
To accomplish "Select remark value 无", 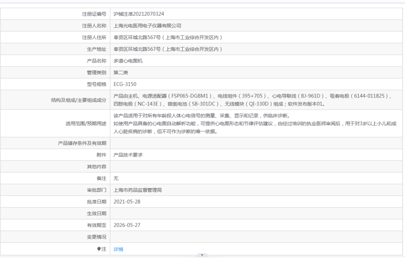I will click(116, 178).
